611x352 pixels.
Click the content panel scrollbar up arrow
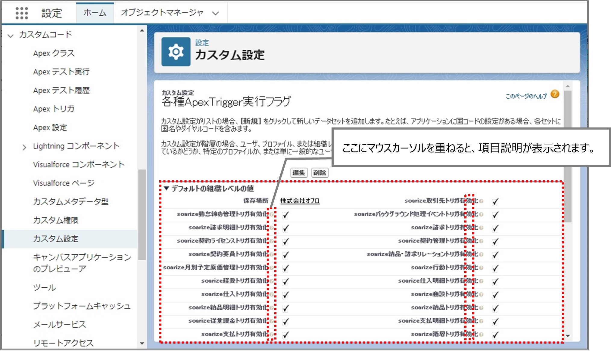tap(568, 86)
